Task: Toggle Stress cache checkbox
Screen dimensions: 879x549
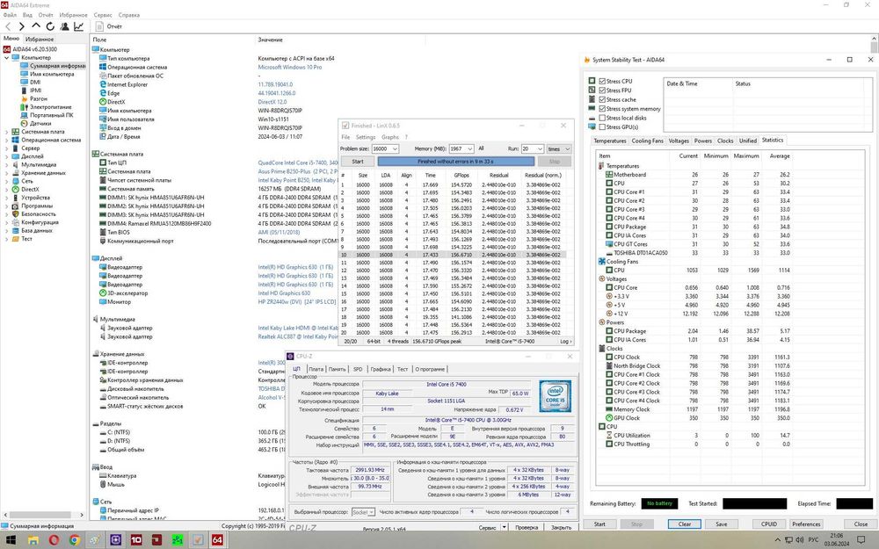Action: point(602,100)
